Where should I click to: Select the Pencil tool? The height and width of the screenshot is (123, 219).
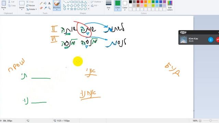point(41,3)
